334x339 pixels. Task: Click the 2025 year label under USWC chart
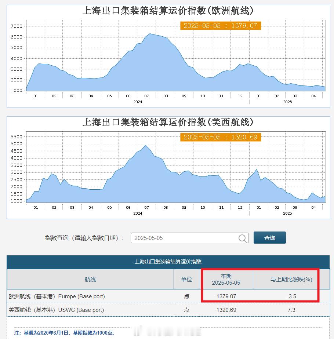pyautogui.click(x=287, y=214)
